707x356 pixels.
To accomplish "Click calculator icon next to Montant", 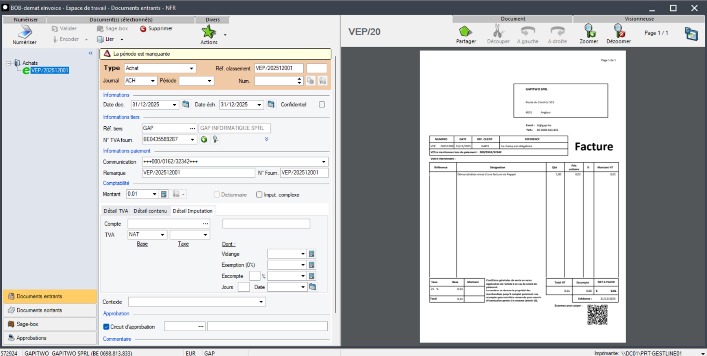I will (164, 194).
